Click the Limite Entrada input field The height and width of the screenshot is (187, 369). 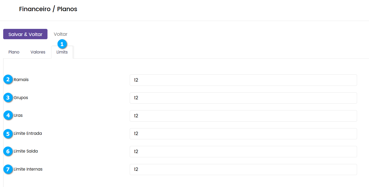(243, 134)
